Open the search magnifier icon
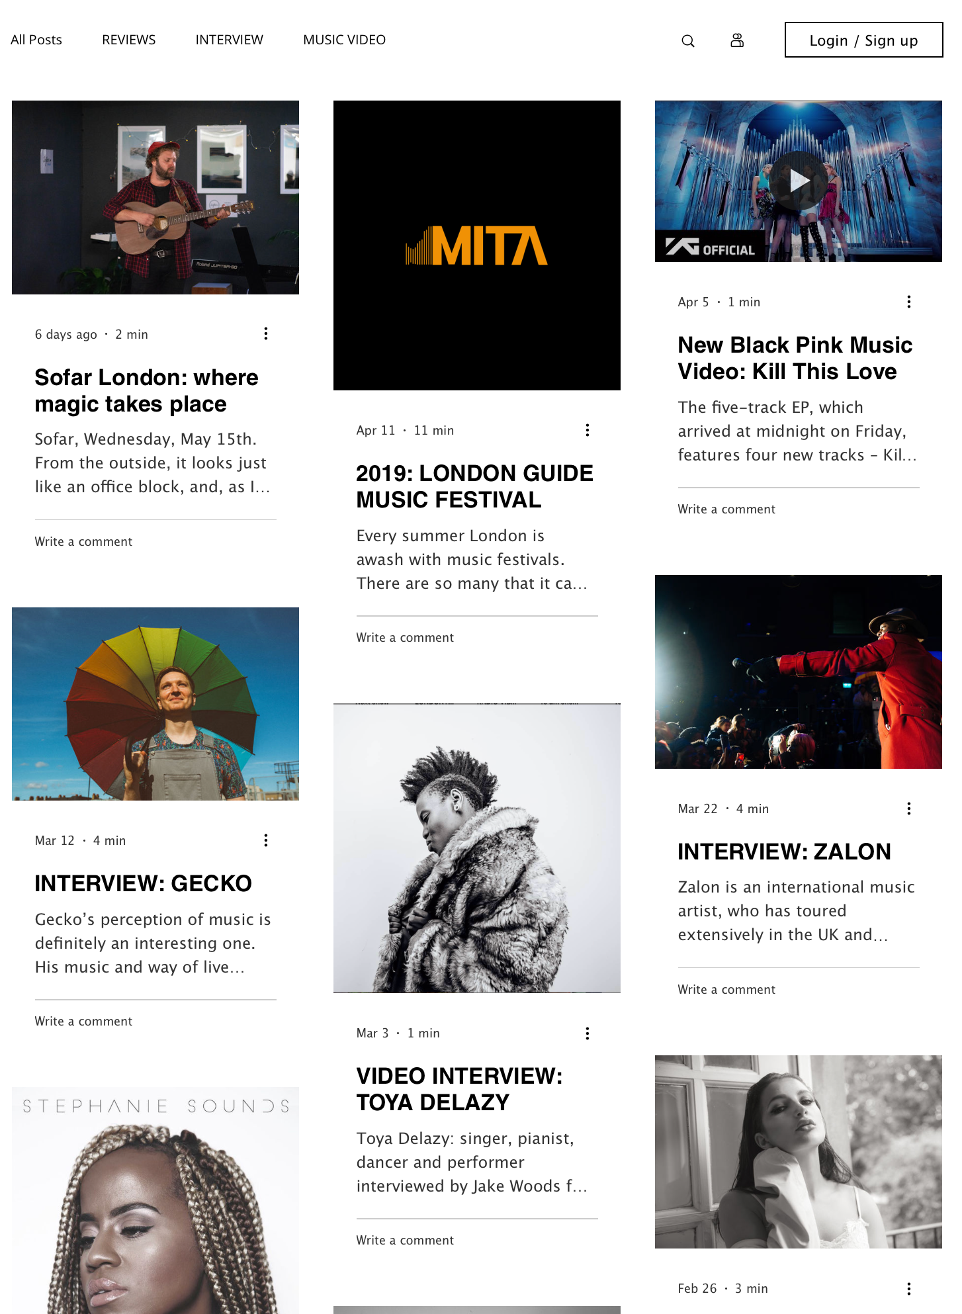The height and width of the screenshot is (1314, 962). tap(688, 41)
